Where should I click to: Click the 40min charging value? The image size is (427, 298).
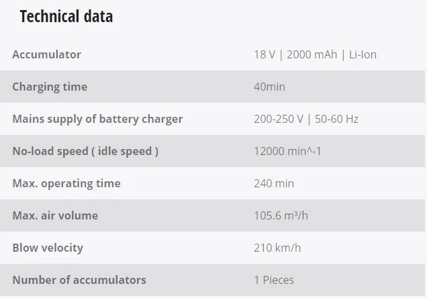(269, 87)
